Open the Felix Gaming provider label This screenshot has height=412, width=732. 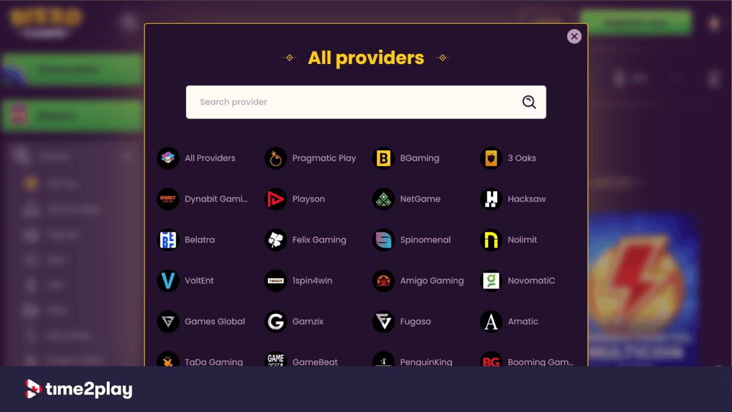[x=319, y=240]
